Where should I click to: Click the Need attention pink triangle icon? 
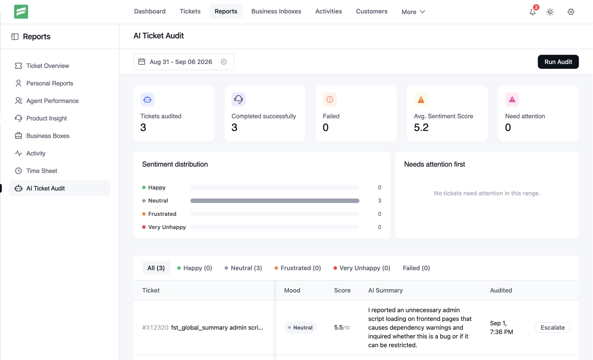coord(512,99)
